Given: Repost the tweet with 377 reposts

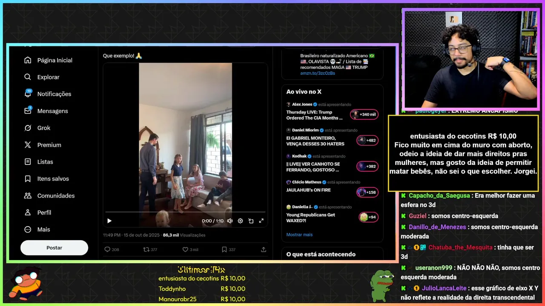Looking at the screenshot, I should pyautogui.click(x=150, y=249).
